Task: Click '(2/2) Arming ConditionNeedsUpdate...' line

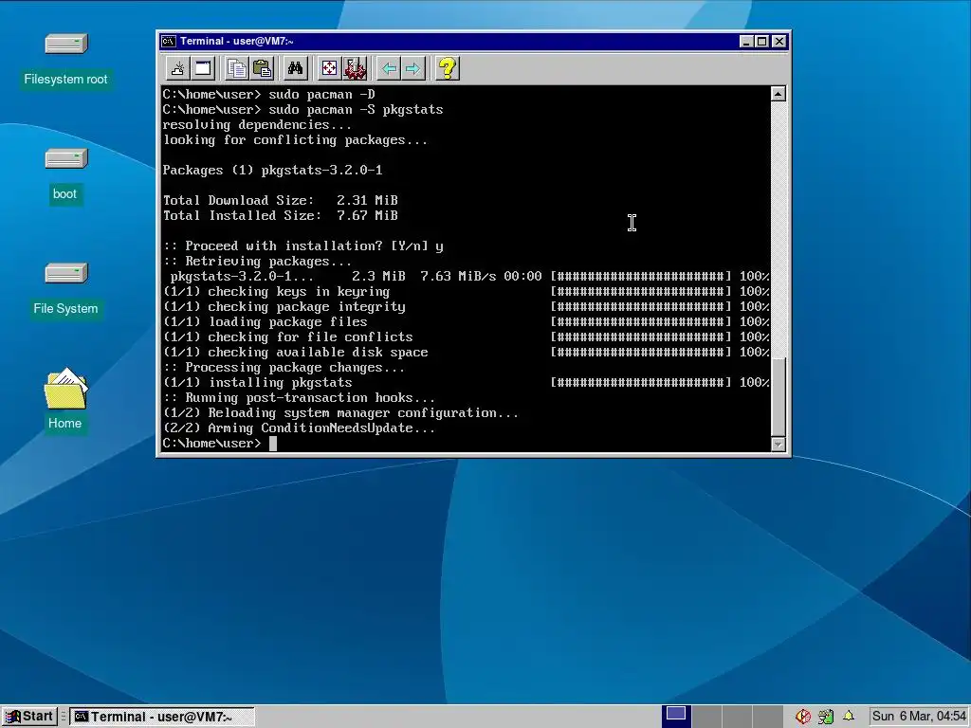Action: pos(299,428)
